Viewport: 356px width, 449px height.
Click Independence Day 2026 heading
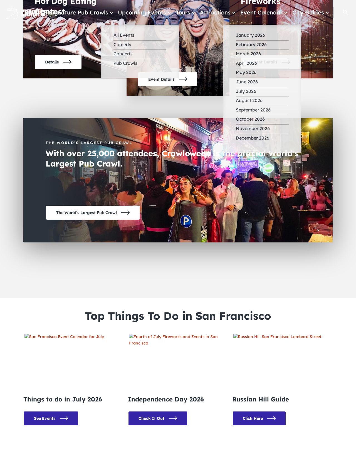(x=166, y=400)
